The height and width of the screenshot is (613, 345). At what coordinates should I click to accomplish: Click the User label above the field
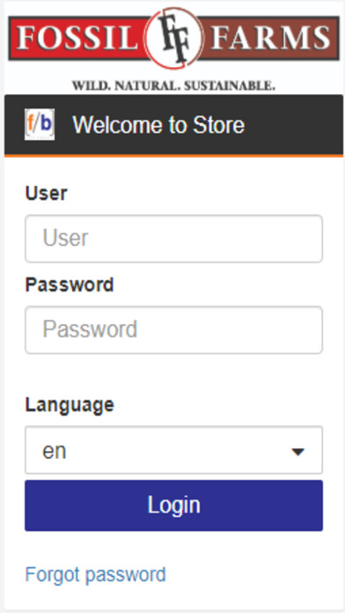tap(46, 193)
